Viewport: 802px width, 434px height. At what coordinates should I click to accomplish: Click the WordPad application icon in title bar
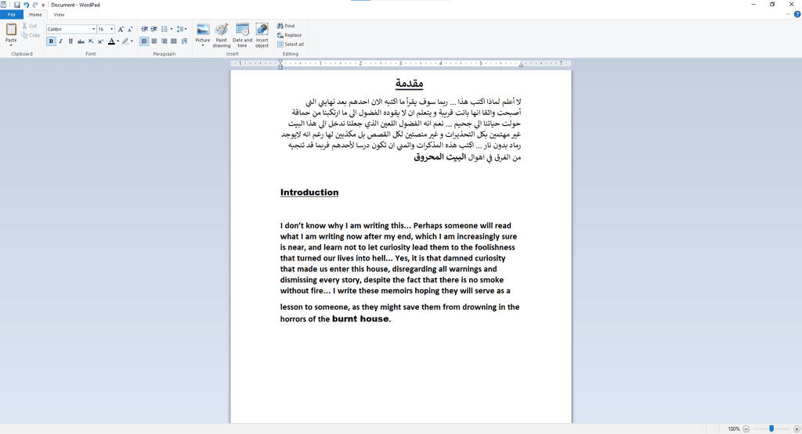coord(4,5)
